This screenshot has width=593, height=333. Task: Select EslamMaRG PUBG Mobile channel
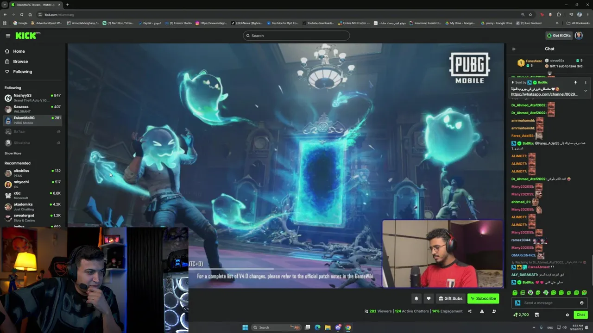point(32,120)
